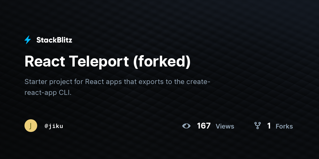The width and height of the screenshot is (319, 159).
Task: Click the Views label
Action: 225,126
